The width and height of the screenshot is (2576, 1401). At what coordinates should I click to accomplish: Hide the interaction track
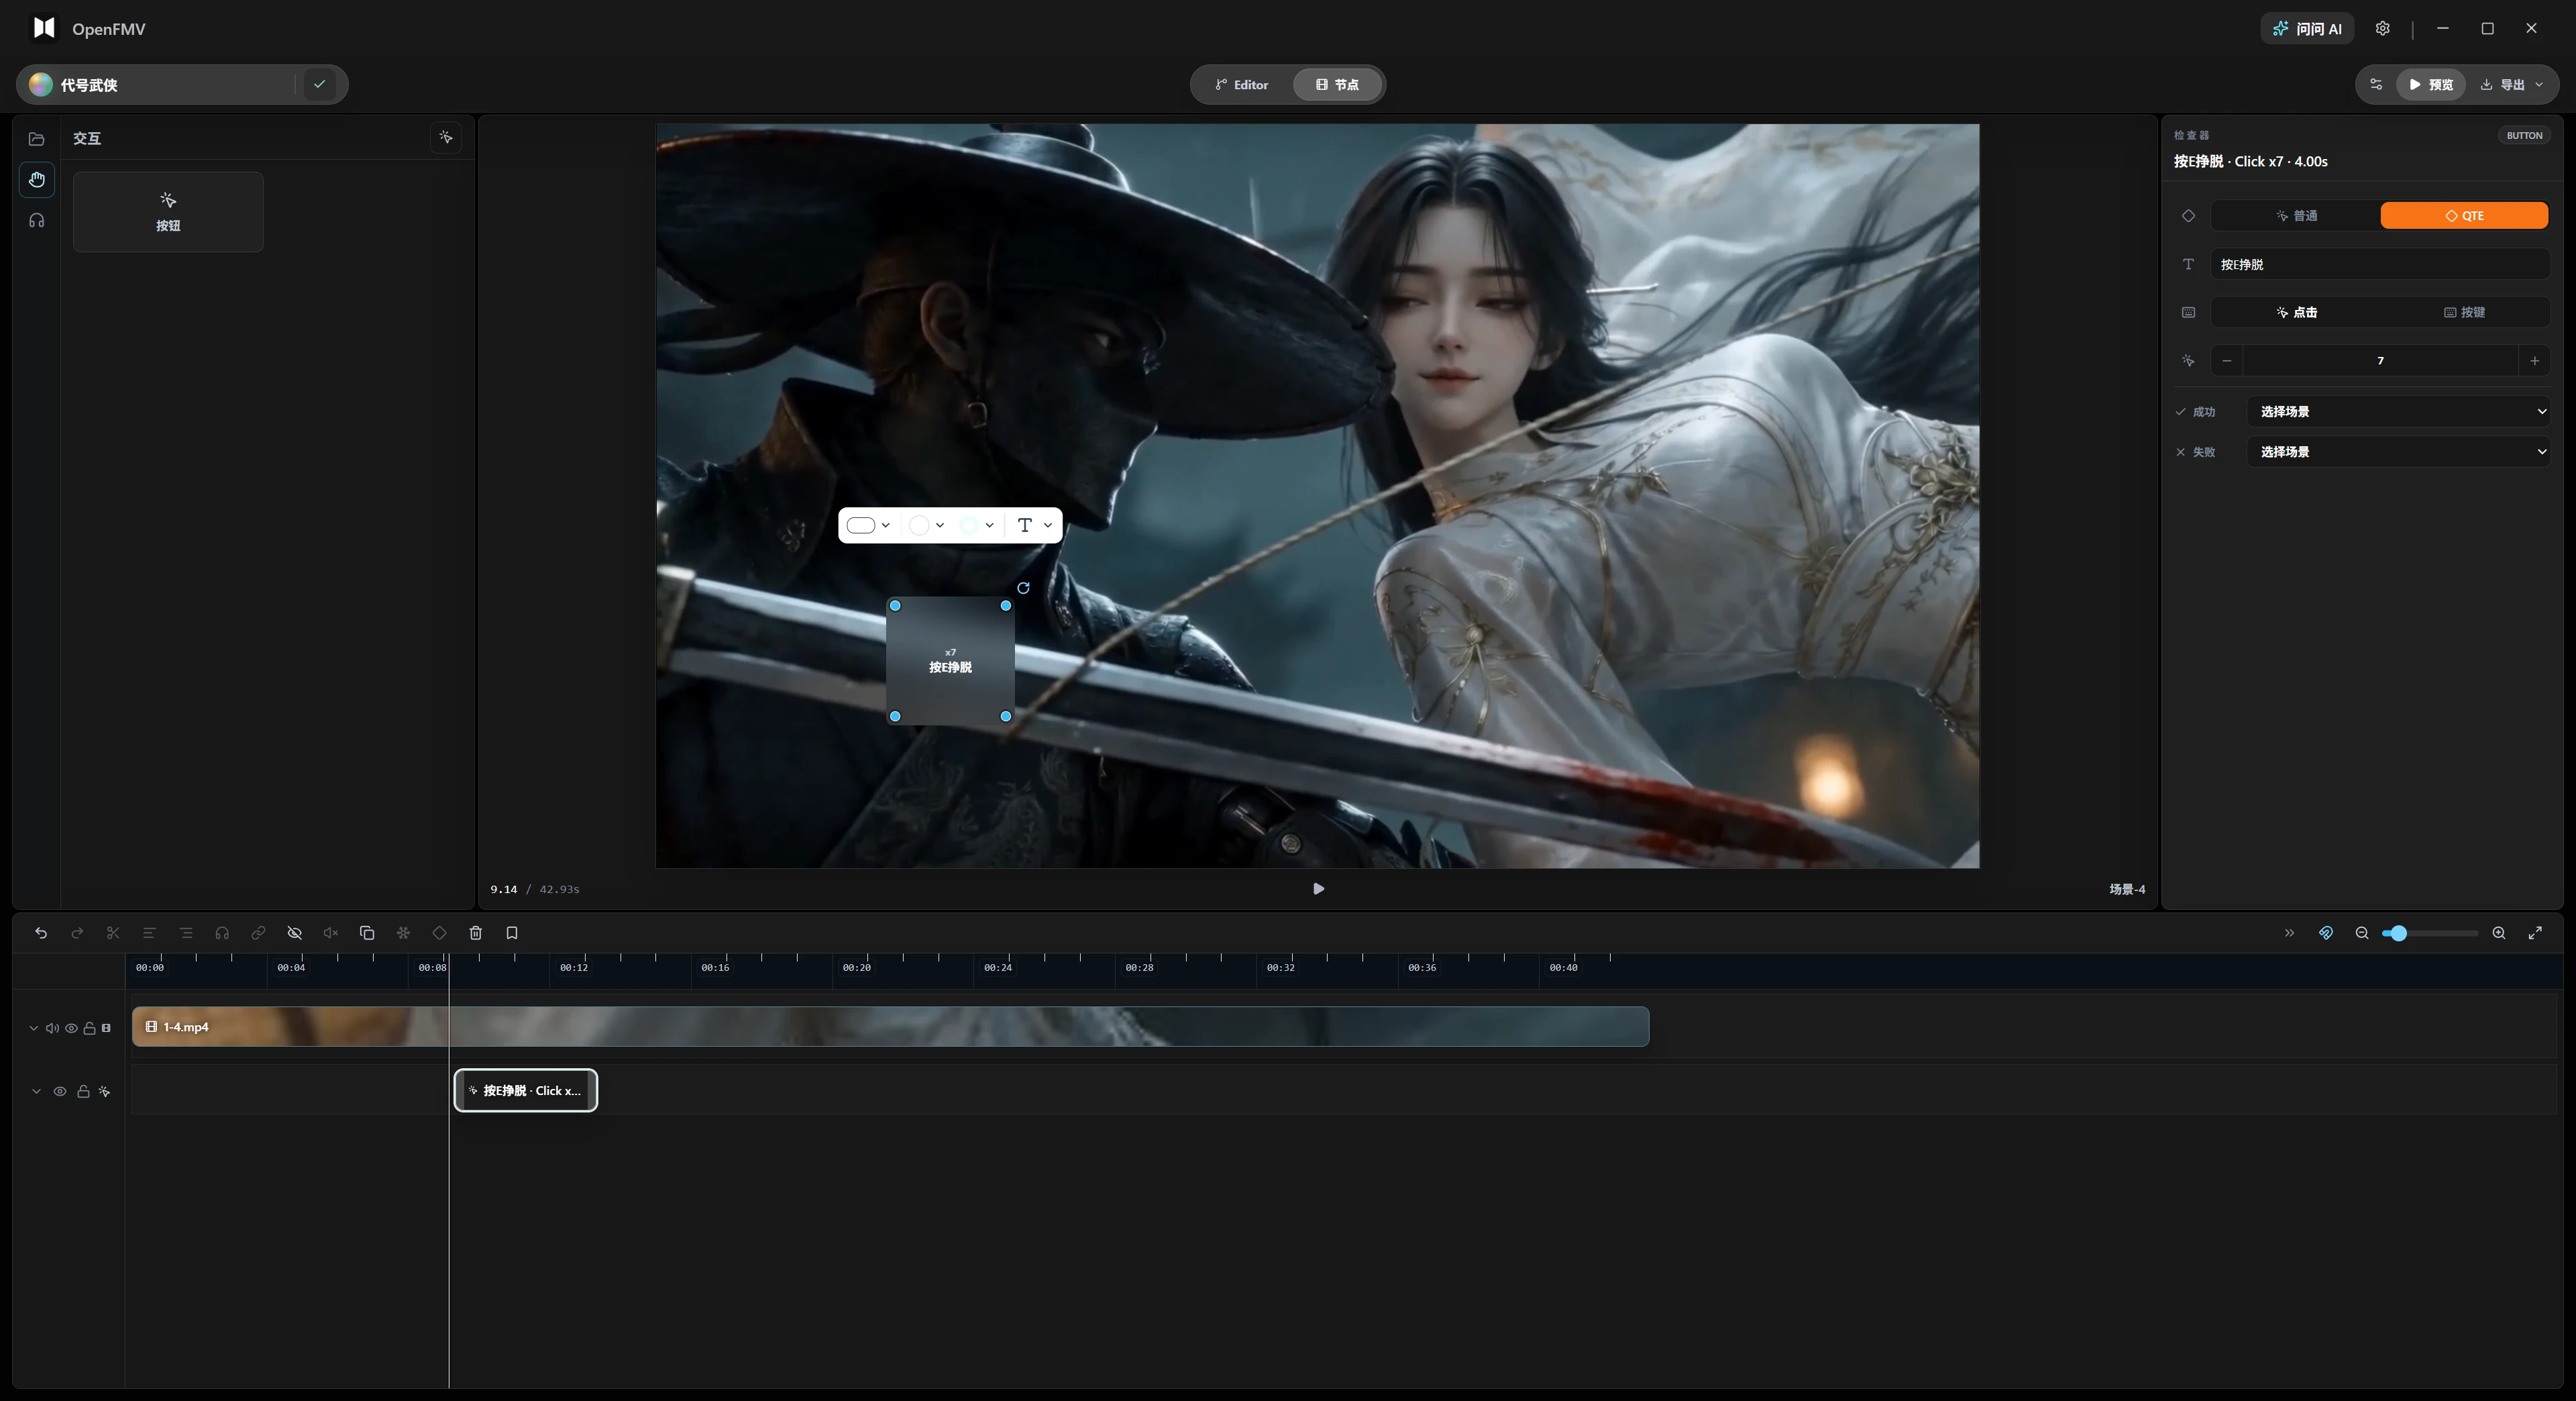60,1091
